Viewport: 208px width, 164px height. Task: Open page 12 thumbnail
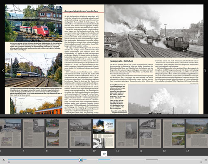150,134
